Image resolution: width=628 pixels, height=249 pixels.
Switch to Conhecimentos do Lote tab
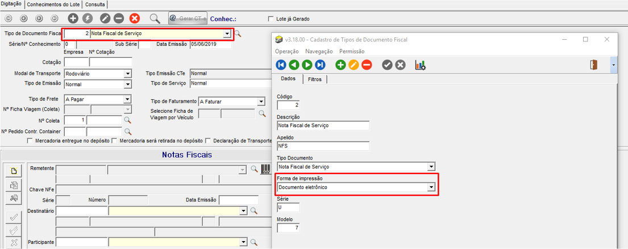[x=55, y=5]
